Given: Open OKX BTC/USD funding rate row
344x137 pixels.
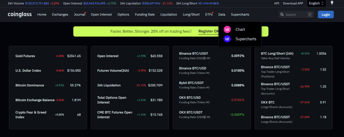Looking at the screenshot, I should (212, 100).
